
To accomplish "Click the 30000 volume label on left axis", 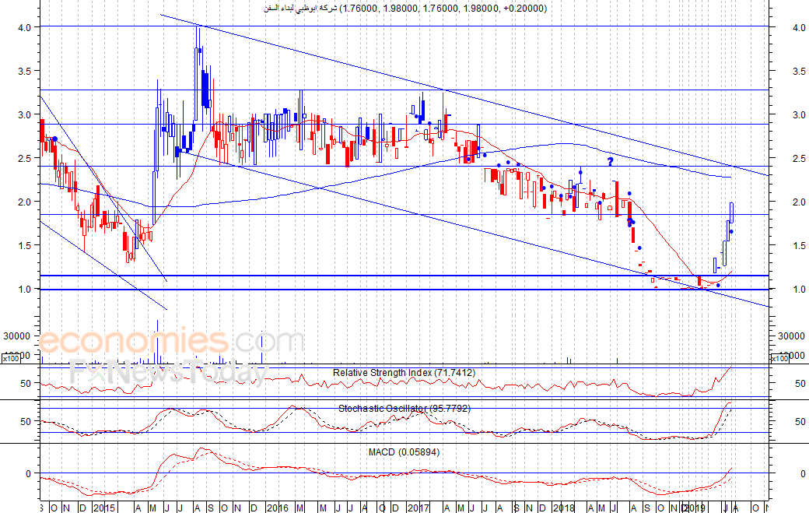I will [17, 336].
